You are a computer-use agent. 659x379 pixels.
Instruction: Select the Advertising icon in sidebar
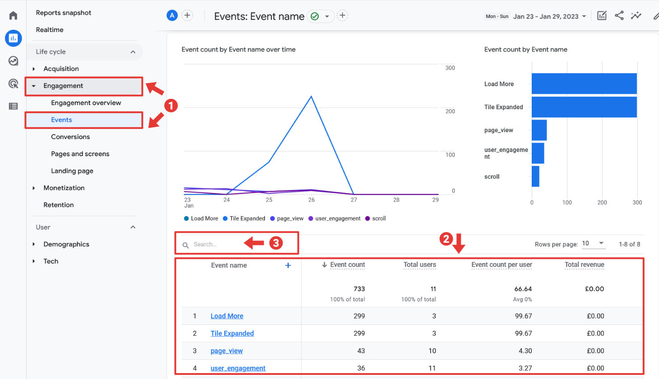13,83
